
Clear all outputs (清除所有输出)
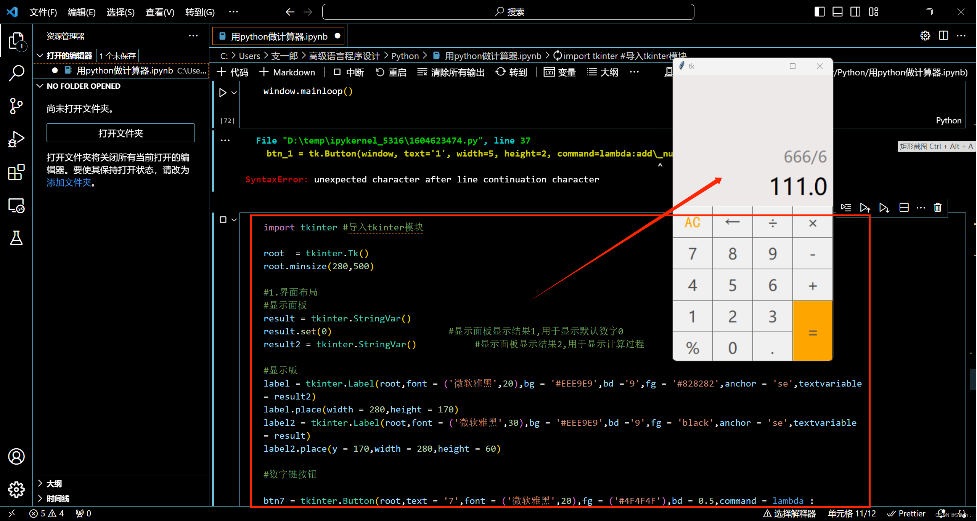tap(451, 72)
